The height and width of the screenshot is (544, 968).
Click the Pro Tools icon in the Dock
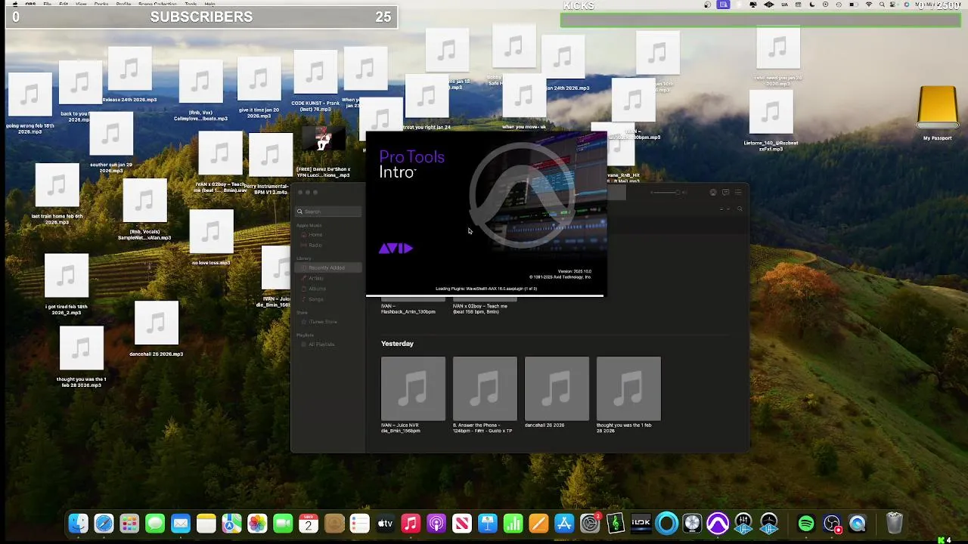718,523
